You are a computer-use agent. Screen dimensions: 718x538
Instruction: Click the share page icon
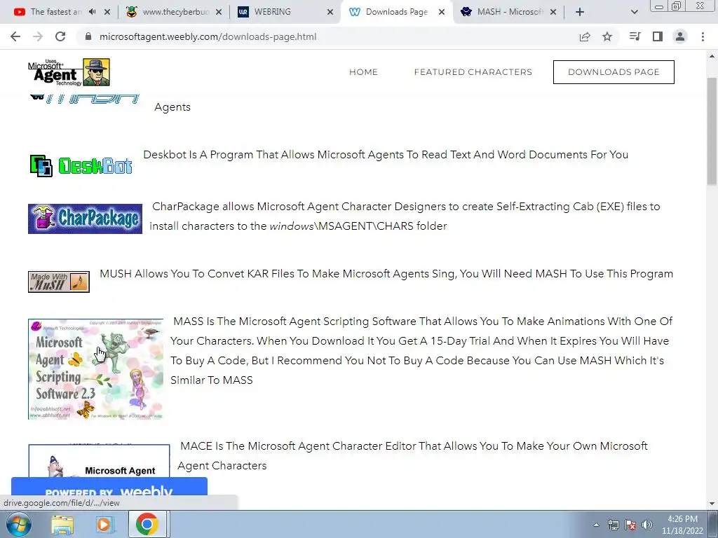585,36
